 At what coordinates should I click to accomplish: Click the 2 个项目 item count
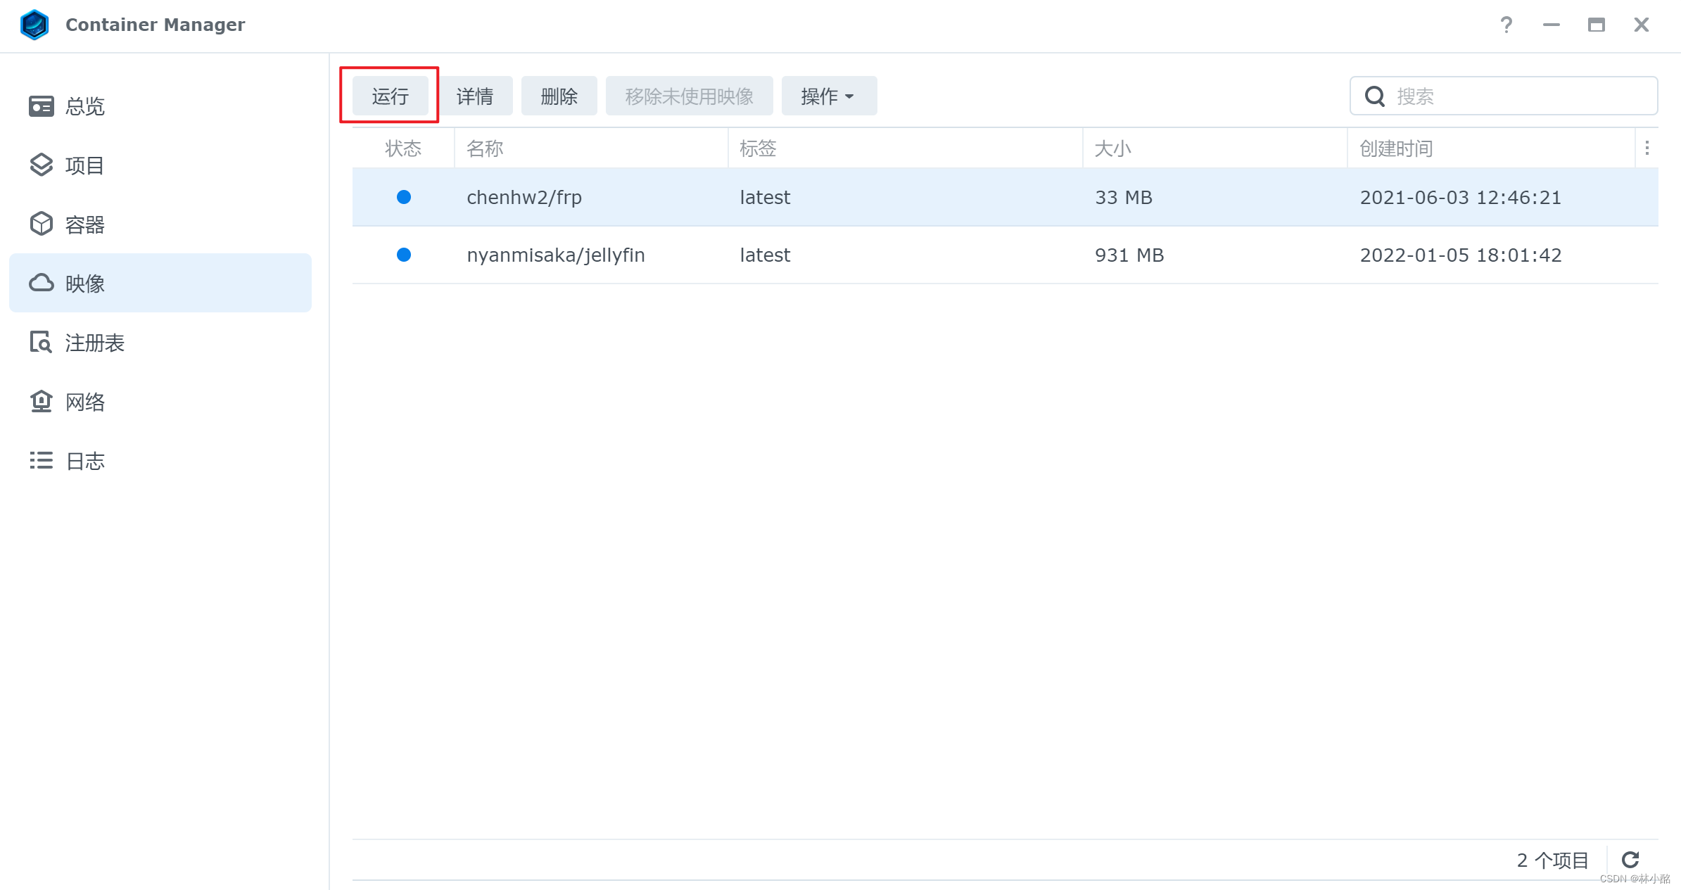[x=1552, y=860]
